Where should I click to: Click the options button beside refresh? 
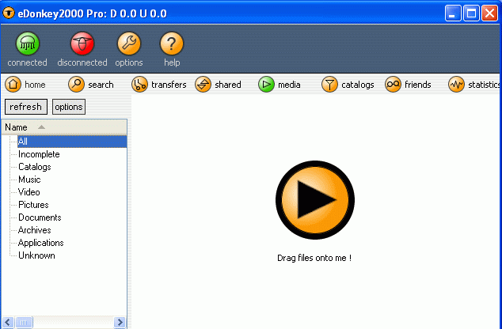click(69, 107)
